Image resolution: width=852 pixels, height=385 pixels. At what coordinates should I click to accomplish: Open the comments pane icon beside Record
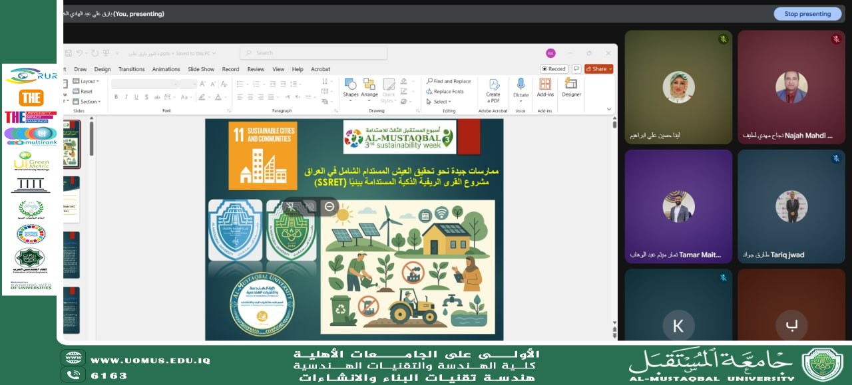click(x=576, y=68)
